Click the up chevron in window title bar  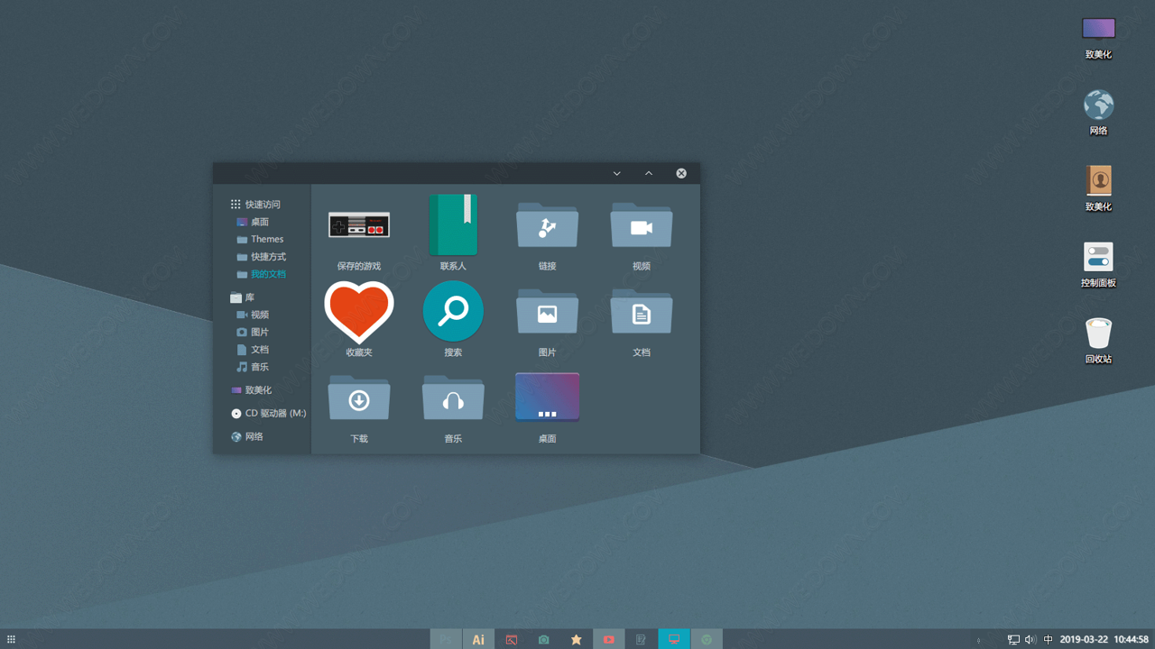649,173
